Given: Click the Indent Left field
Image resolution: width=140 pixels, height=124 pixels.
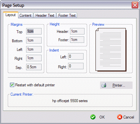Looking at the screenshot, I should coord(76,56).
